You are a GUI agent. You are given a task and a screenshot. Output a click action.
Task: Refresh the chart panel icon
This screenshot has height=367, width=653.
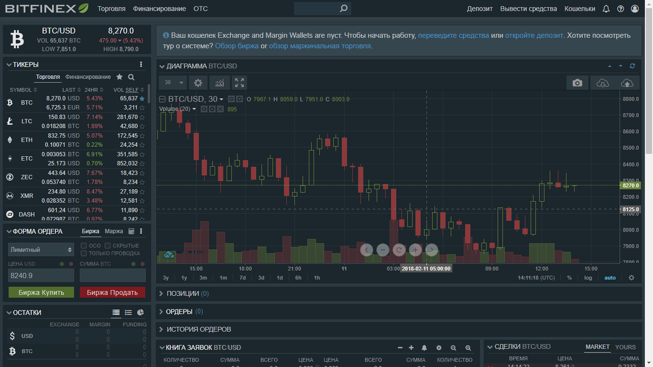click(632, 66)
